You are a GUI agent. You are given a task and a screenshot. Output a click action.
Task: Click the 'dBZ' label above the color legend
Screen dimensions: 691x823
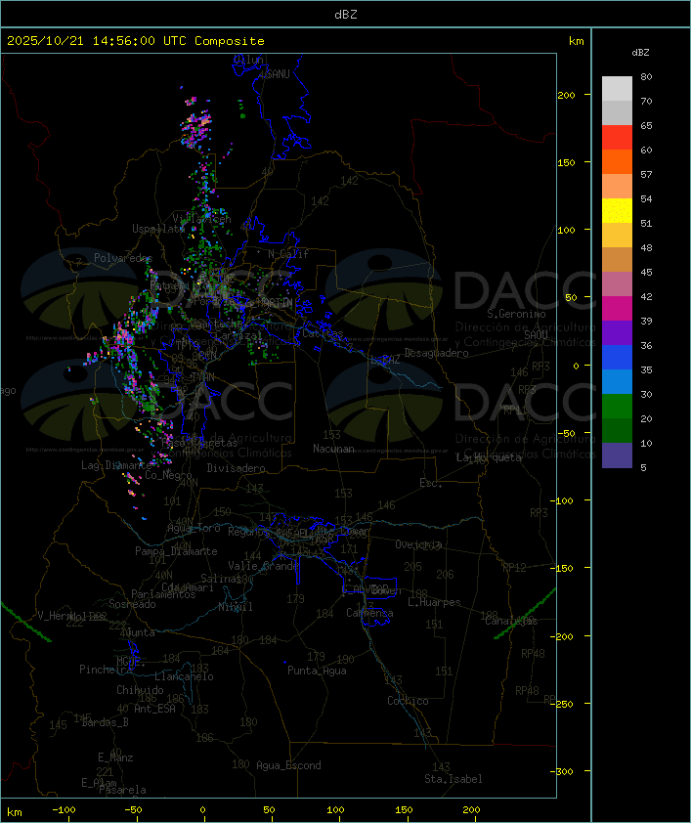pyautogui.click(x=640, y=53)
